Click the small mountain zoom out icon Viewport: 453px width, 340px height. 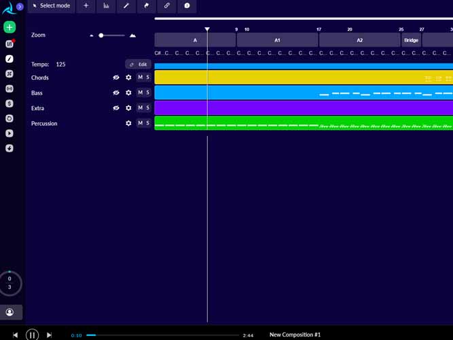tap(92, 35)
